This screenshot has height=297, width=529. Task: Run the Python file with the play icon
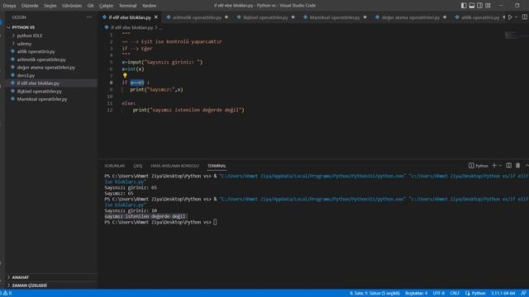(x=510, y=17)
